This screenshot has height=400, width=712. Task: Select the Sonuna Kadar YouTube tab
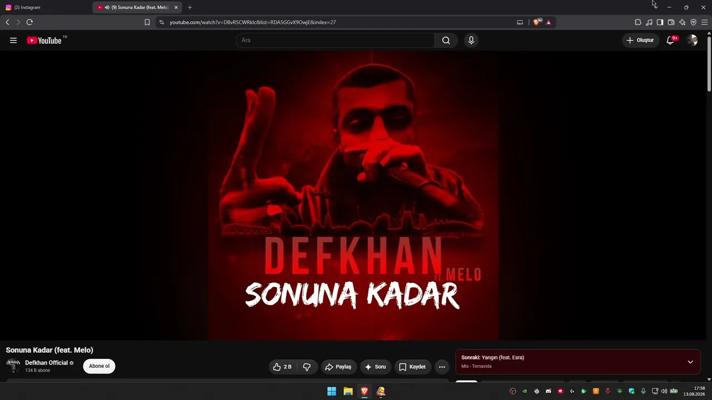(x=137, y=8)
